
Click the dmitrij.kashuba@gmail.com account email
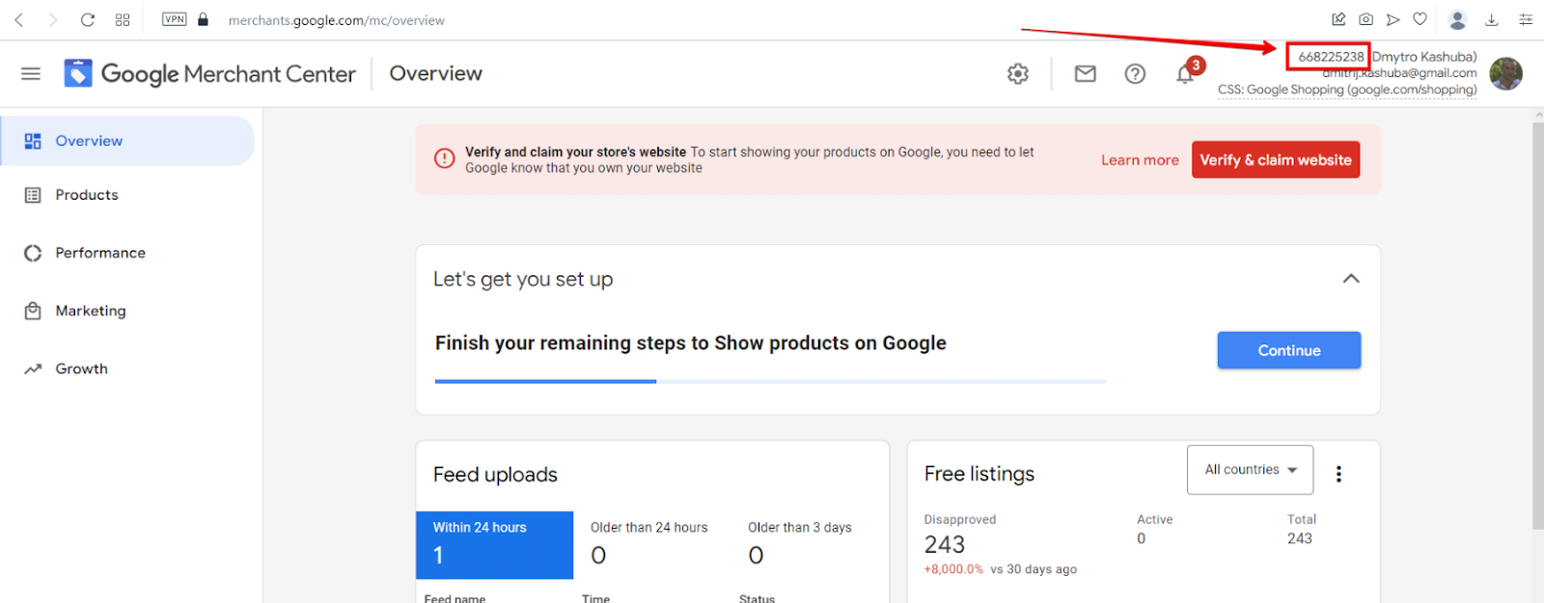(1399, 73)
